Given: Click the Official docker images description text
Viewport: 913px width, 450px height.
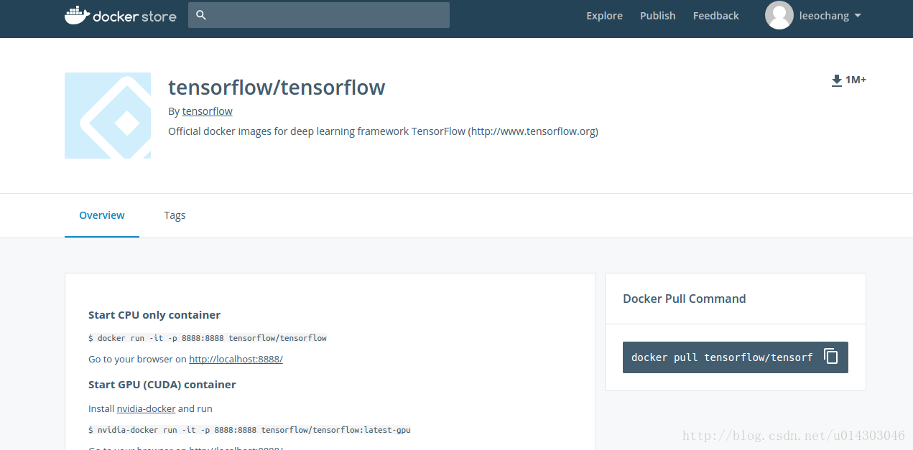Looking at the screenshot, I should pyautogui.click(x=383, y=131).
